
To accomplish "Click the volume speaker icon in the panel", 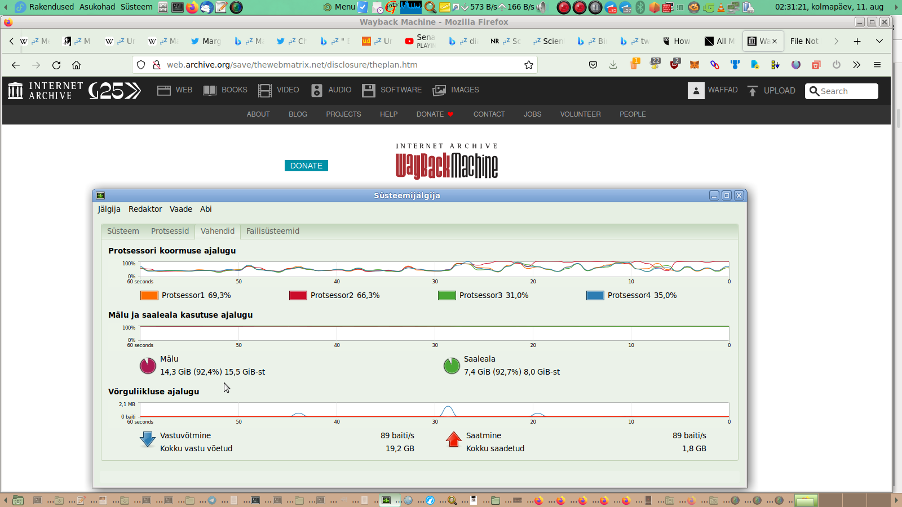I will (x=542, y=7).
